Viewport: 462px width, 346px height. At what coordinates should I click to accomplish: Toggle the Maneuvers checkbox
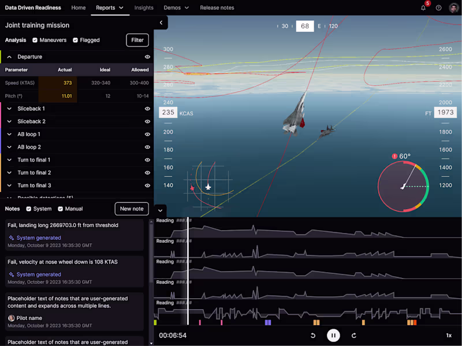35,40
